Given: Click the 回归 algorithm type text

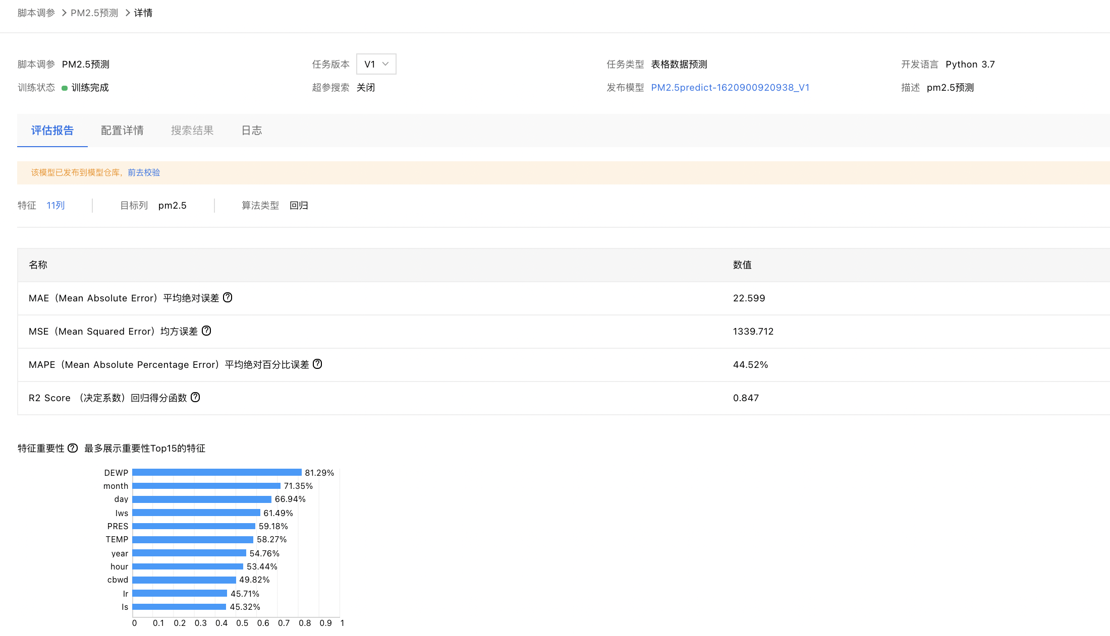Looking at the screenshot, I should pos(299,205).
